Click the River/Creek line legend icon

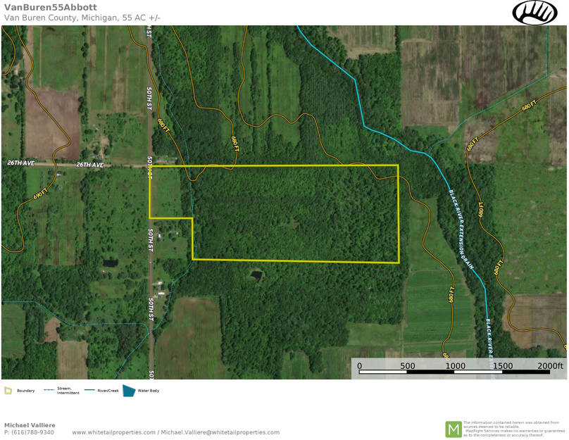[89, 390]
